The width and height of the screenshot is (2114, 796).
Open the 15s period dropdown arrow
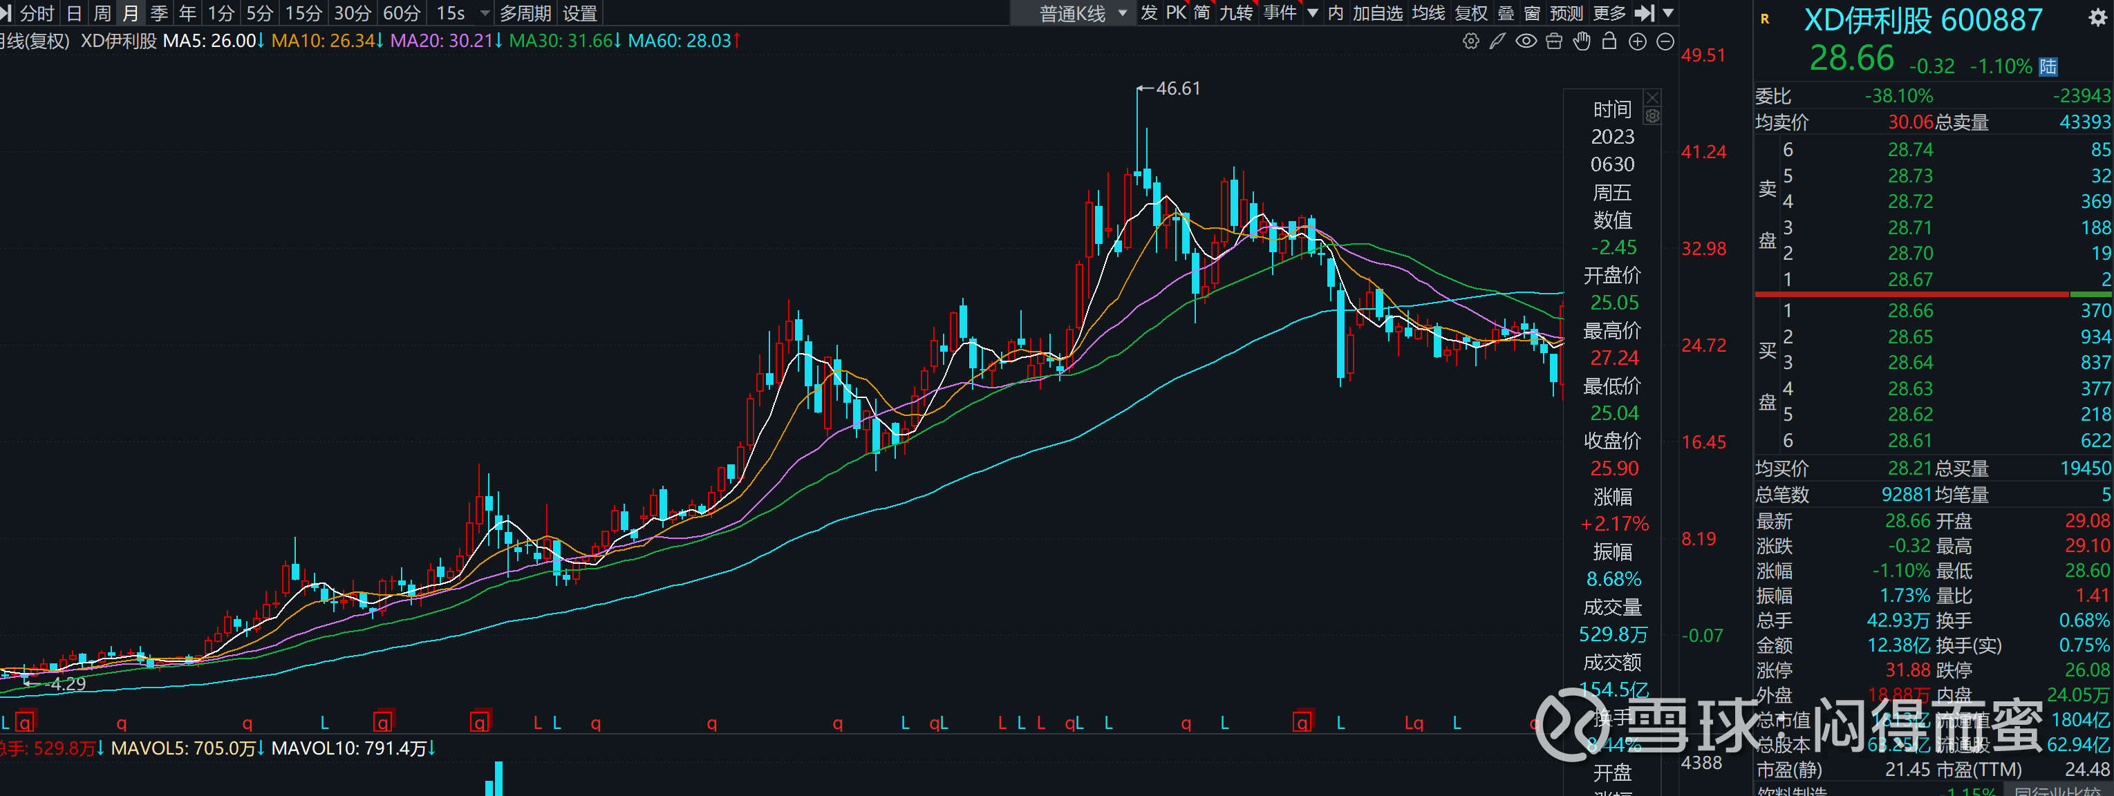tap(485, 14)
